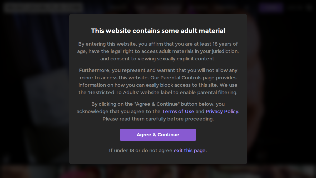Click the 'If under 18 or do not agree' text
The width and height of the screenshot is (316, 178).
click(141, 151)
